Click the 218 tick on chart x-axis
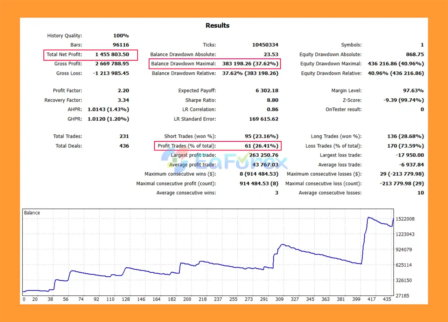This screenshot has width=448, height=322. [203, 299]
